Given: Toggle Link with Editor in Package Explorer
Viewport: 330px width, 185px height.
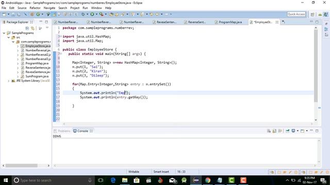Looking at the screenshot, I should coord(32,28).
